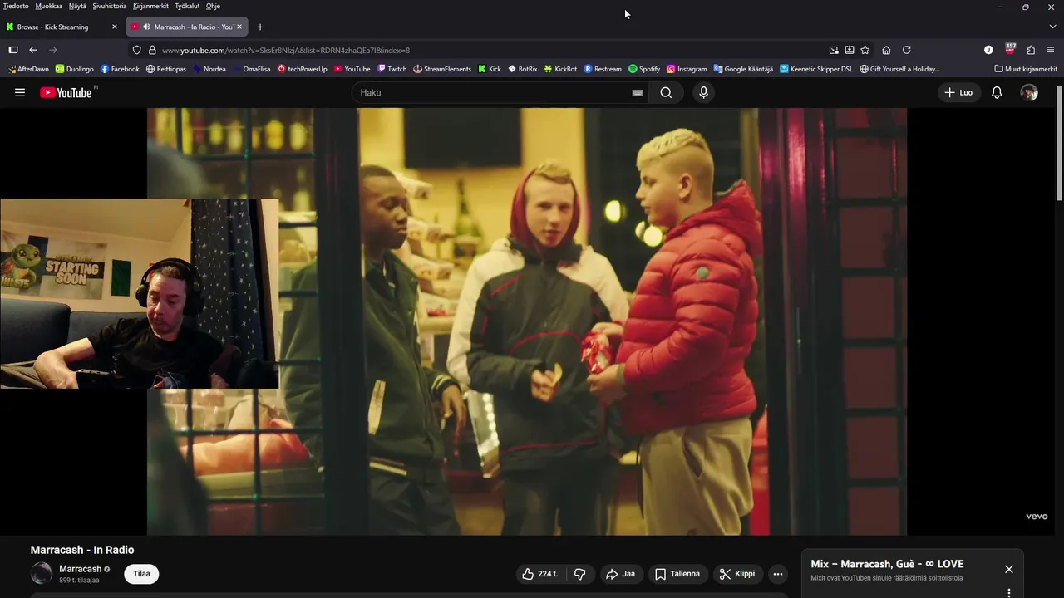Open Instagram bookmark
The width and height of the screenshot is (1064, 598).
(687, 69)
